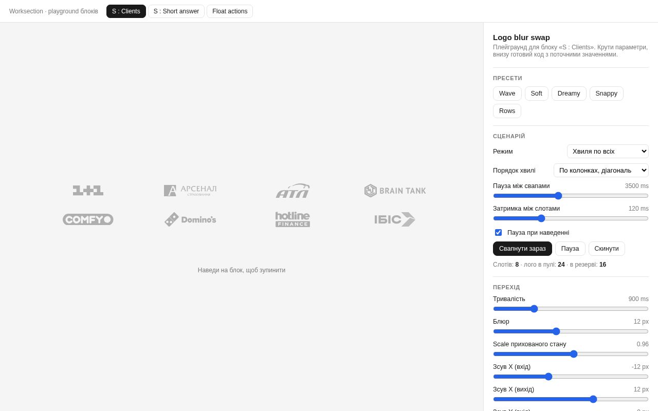Click the Hotline Finance logo
The image size is (658, 411).
(293, 219)
